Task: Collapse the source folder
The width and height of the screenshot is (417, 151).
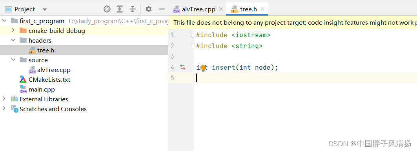Action: [13, 60]
